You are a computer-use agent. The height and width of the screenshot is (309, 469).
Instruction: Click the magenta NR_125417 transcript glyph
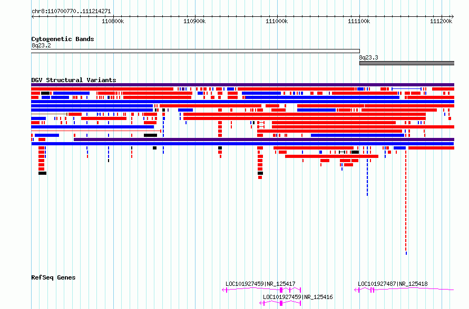pos(261,290)
